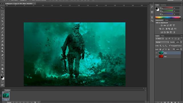The height and width of the screenshot is (103, 183).
Task: Select the Brush tool
Action: coord(2,31)
